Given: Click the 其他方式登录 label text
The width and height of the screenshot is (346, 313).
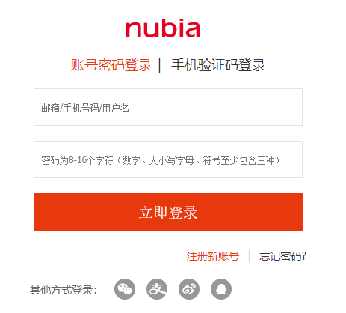Looking at the screenshot, I should pyautogui.click(x=64, y=290).
